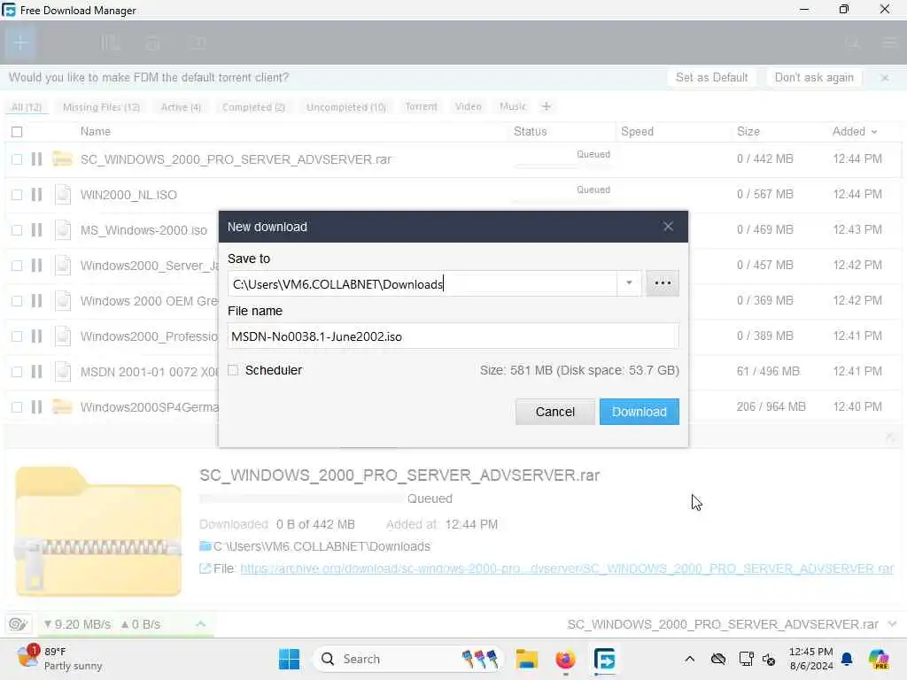
Task: Click Set as Default button
Action: tap(711, 78)
